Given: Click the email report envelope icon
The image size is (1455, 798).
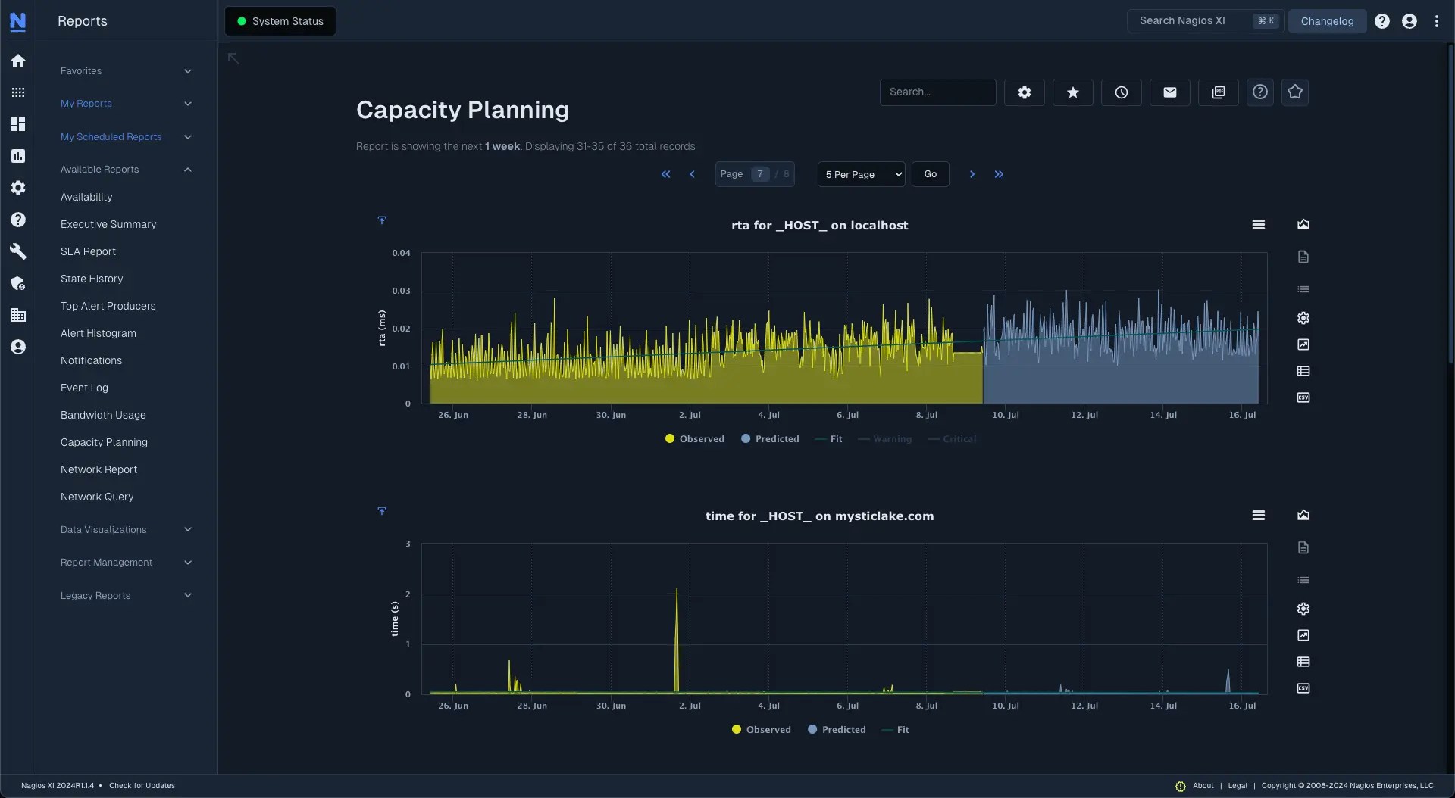Looking at the screenshot, I should coord(1169,92).
